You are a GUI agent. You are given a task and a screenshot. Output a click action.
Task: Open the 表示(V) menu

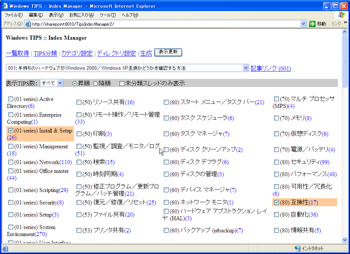point(56,15)
